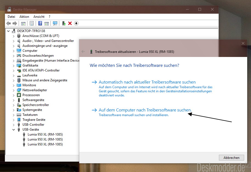Click the update driver toolbar icon
The width and height of the screenshot is (251, 172).
pos(64,24)
